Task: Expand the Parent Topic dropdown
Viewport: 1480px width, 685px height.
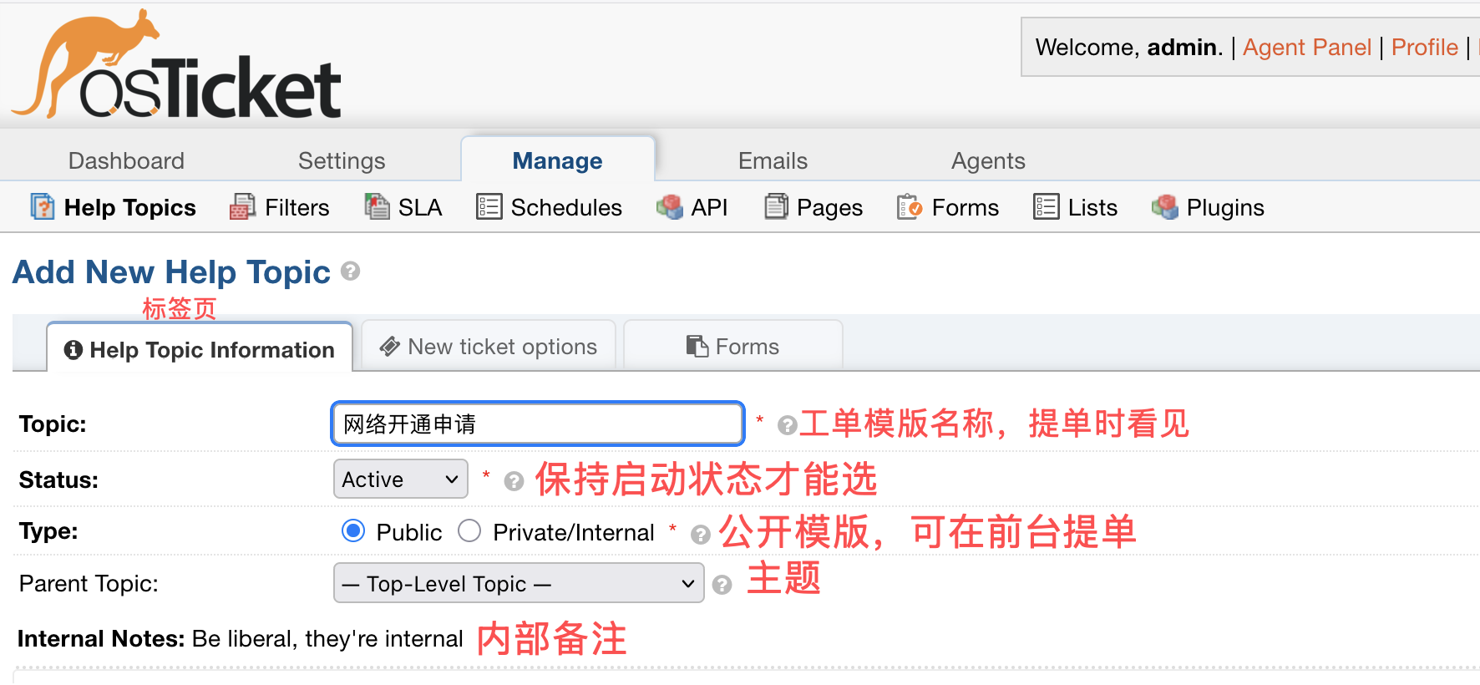Action: click(x=519, y=583)
